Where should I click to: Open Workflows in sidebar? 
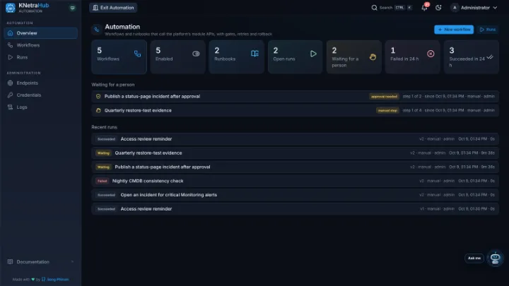(x=40, y=45)
